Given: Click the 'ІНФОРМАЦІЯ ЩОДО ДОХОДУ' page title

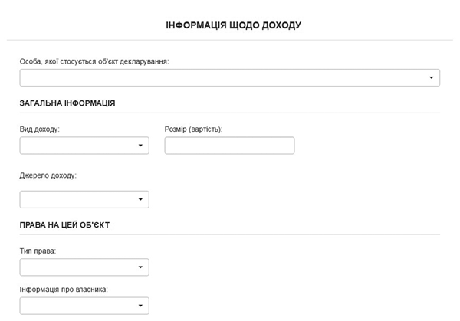Looking at the screenshot, I should coord(234,25).
